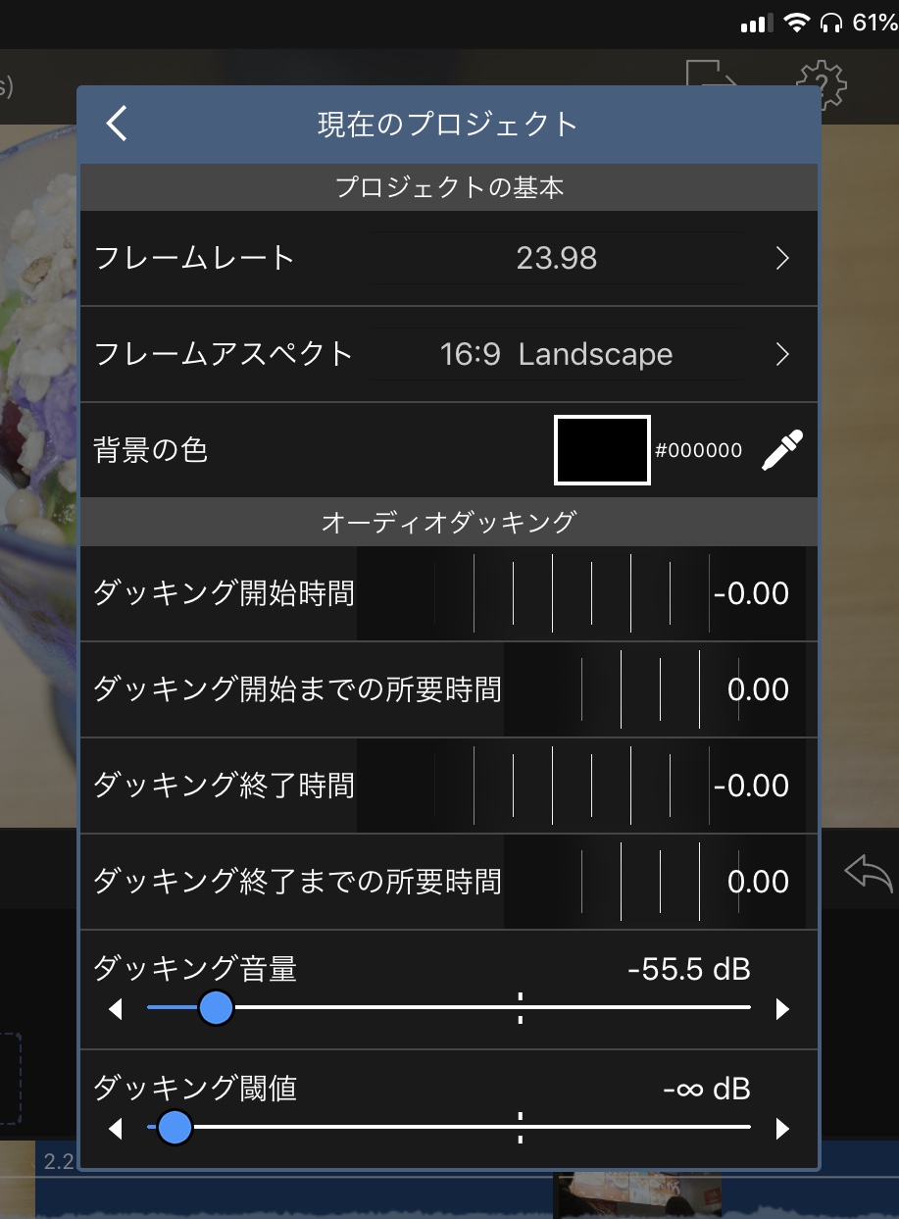Increase ダッキング音量 with right arrow

coord(781,1009)
